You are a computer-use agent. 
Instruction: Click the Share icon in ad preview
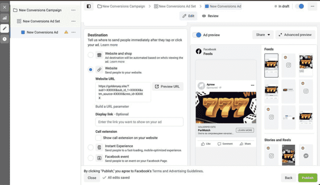[x=242, y=144]
